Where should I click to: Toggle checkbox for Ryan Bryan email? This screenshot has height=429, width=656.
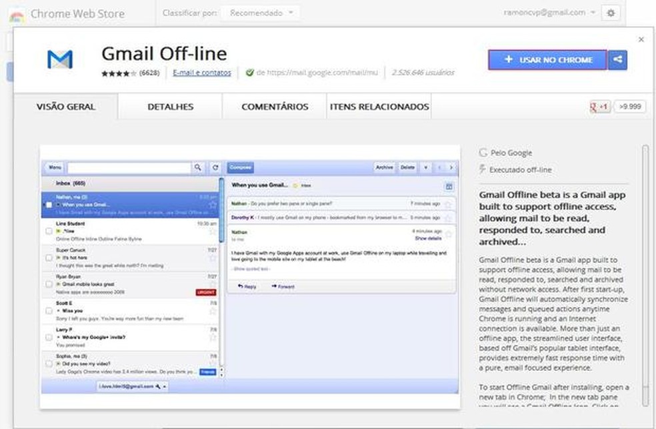pyautogui.click(x=49, y=284)
